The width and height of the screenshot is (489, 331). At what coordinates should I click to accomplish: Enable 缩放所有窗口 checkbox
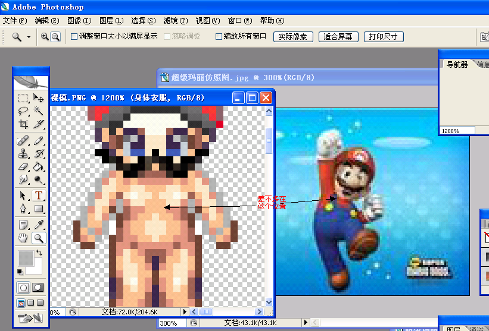219,37
